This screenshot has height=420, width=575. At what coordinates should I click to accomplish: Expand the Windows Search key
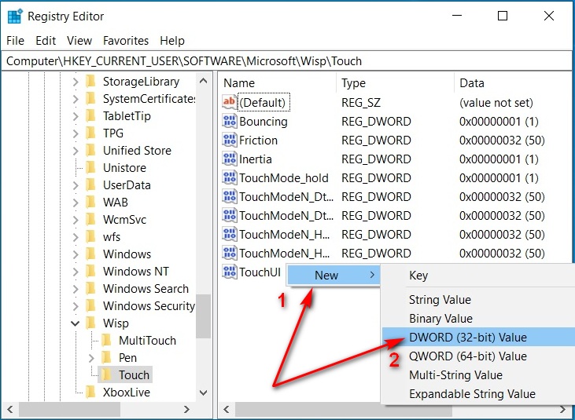[76, 289]
